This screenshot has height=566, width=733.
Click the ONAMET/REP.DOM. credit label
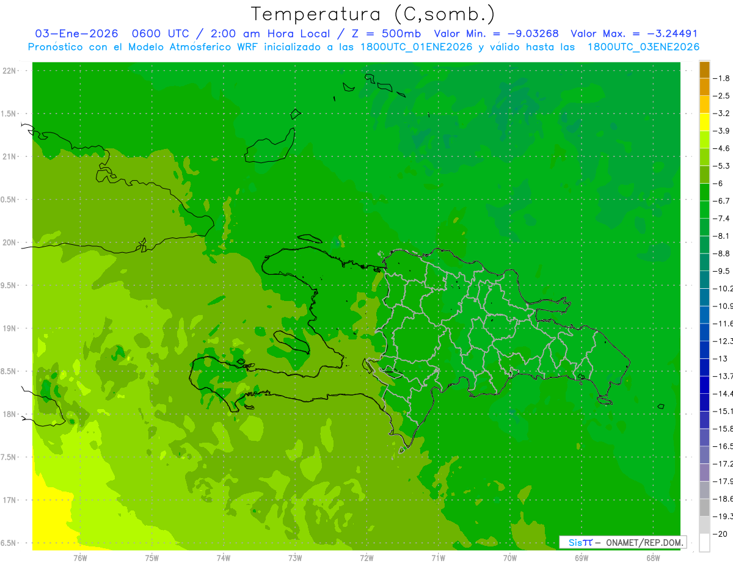tap(644, 542)
